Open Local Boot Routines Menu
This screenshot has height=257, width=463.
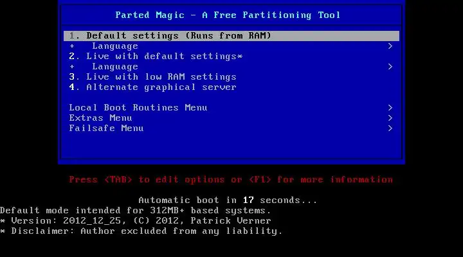coord(232,108)
